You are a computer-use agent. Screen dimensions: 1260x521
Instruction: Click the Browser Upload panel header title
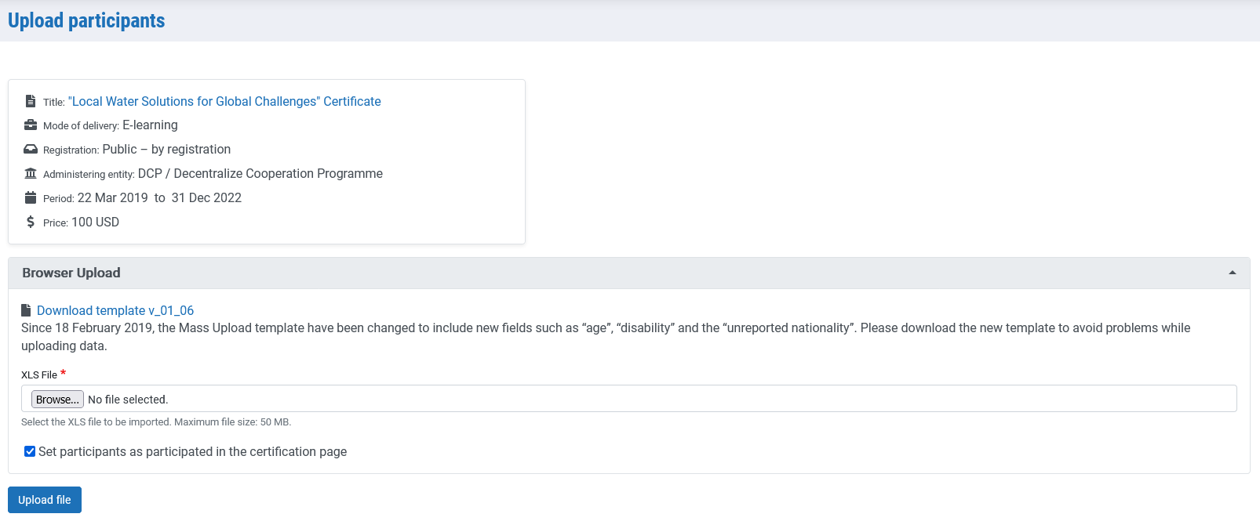(71, 273)
